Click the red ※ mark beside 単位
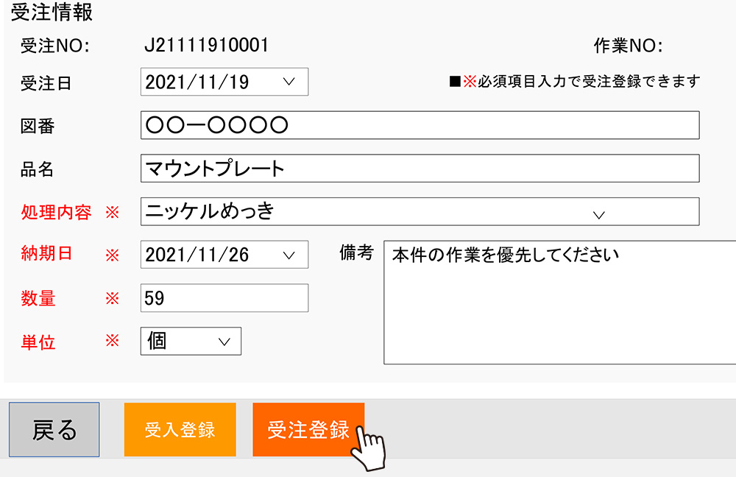The height and width of the screenshot is (477, 736). (112, 340)
